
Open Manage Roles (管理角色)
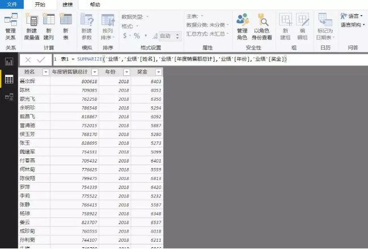click(242, 27)
